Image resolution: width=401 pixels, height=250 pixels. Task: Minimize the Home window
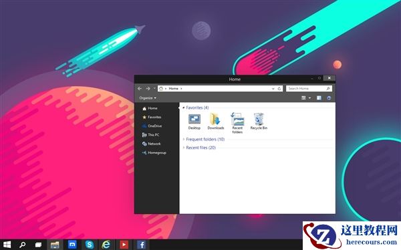point(312,78)
